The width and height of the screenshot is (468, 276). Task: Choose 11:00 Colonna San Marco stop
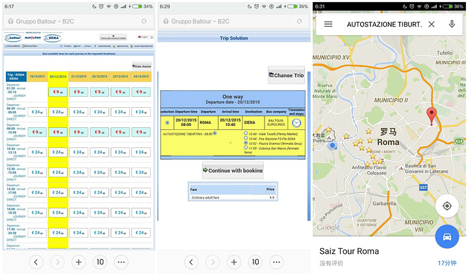tap(246, 147)
